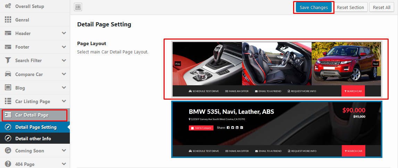Open the Overall Setup section
Viewport: 398px width, 168px height.
[x=35, y=6]
